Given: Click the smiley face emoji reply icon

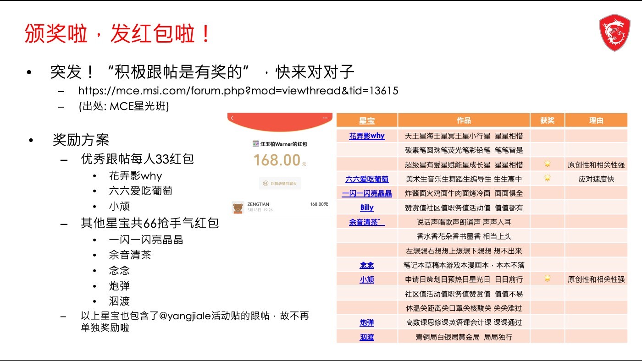Looking at the screenshot, I should 265,183.
